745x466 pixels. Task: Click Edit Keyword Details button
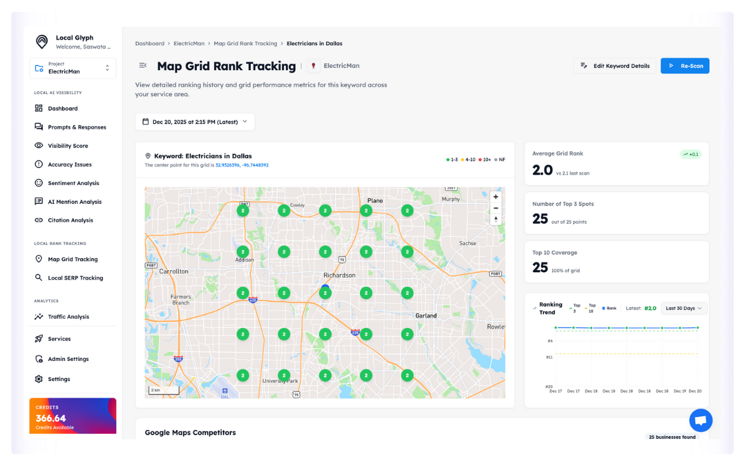coord(615,66)
